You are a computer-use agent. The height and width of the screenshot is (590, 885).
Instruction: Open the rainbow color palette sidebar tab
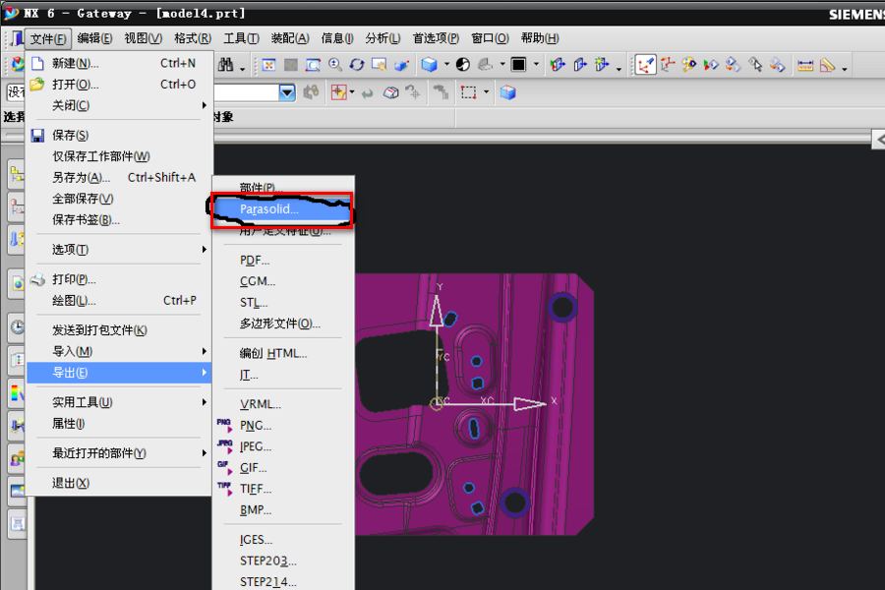point(17,392)
